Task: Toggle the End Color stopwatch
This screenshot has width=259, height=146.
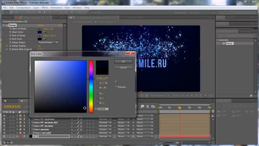Action: click(11, 39)
